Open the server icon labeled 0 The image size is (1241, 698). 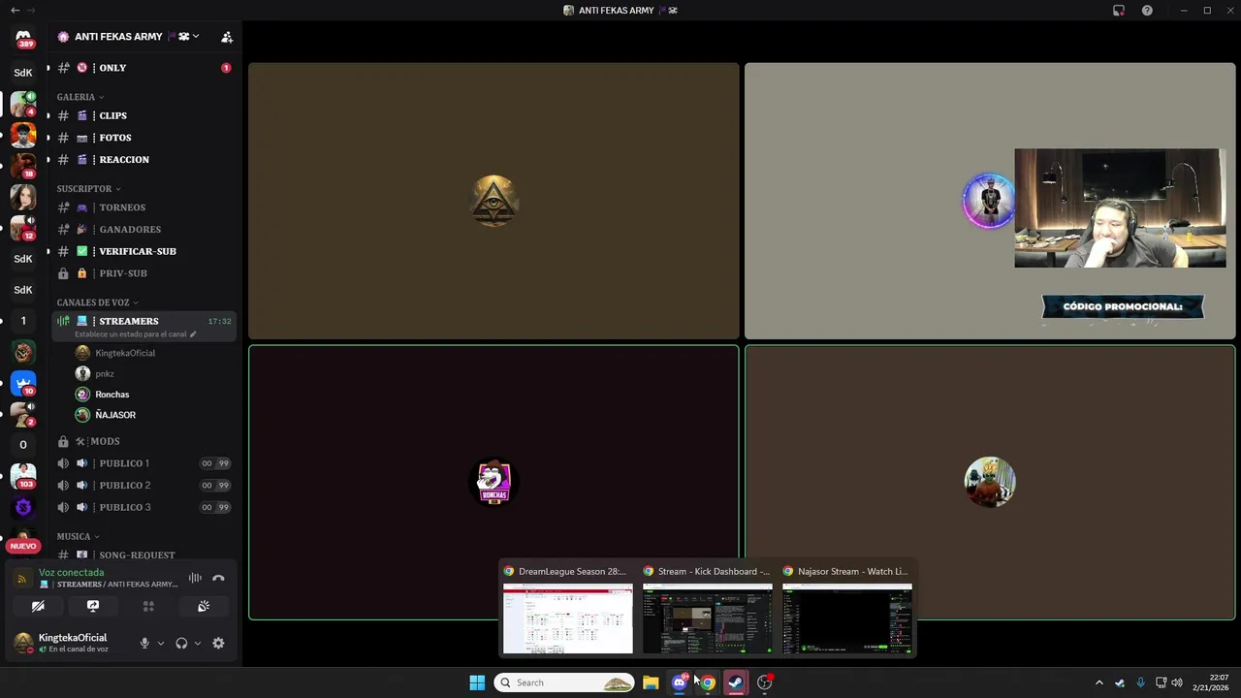(x=23, y=445)
